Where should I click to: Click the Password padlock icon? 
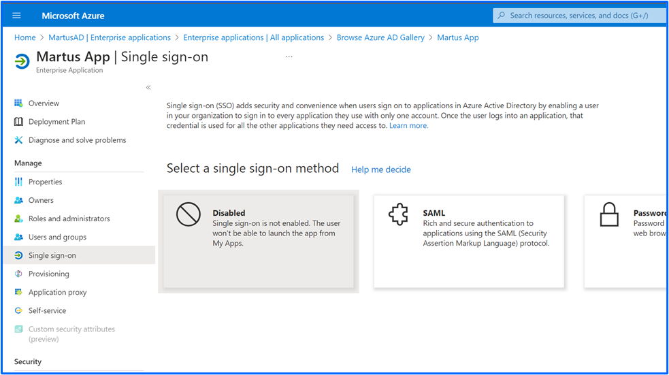pos(609,214)
